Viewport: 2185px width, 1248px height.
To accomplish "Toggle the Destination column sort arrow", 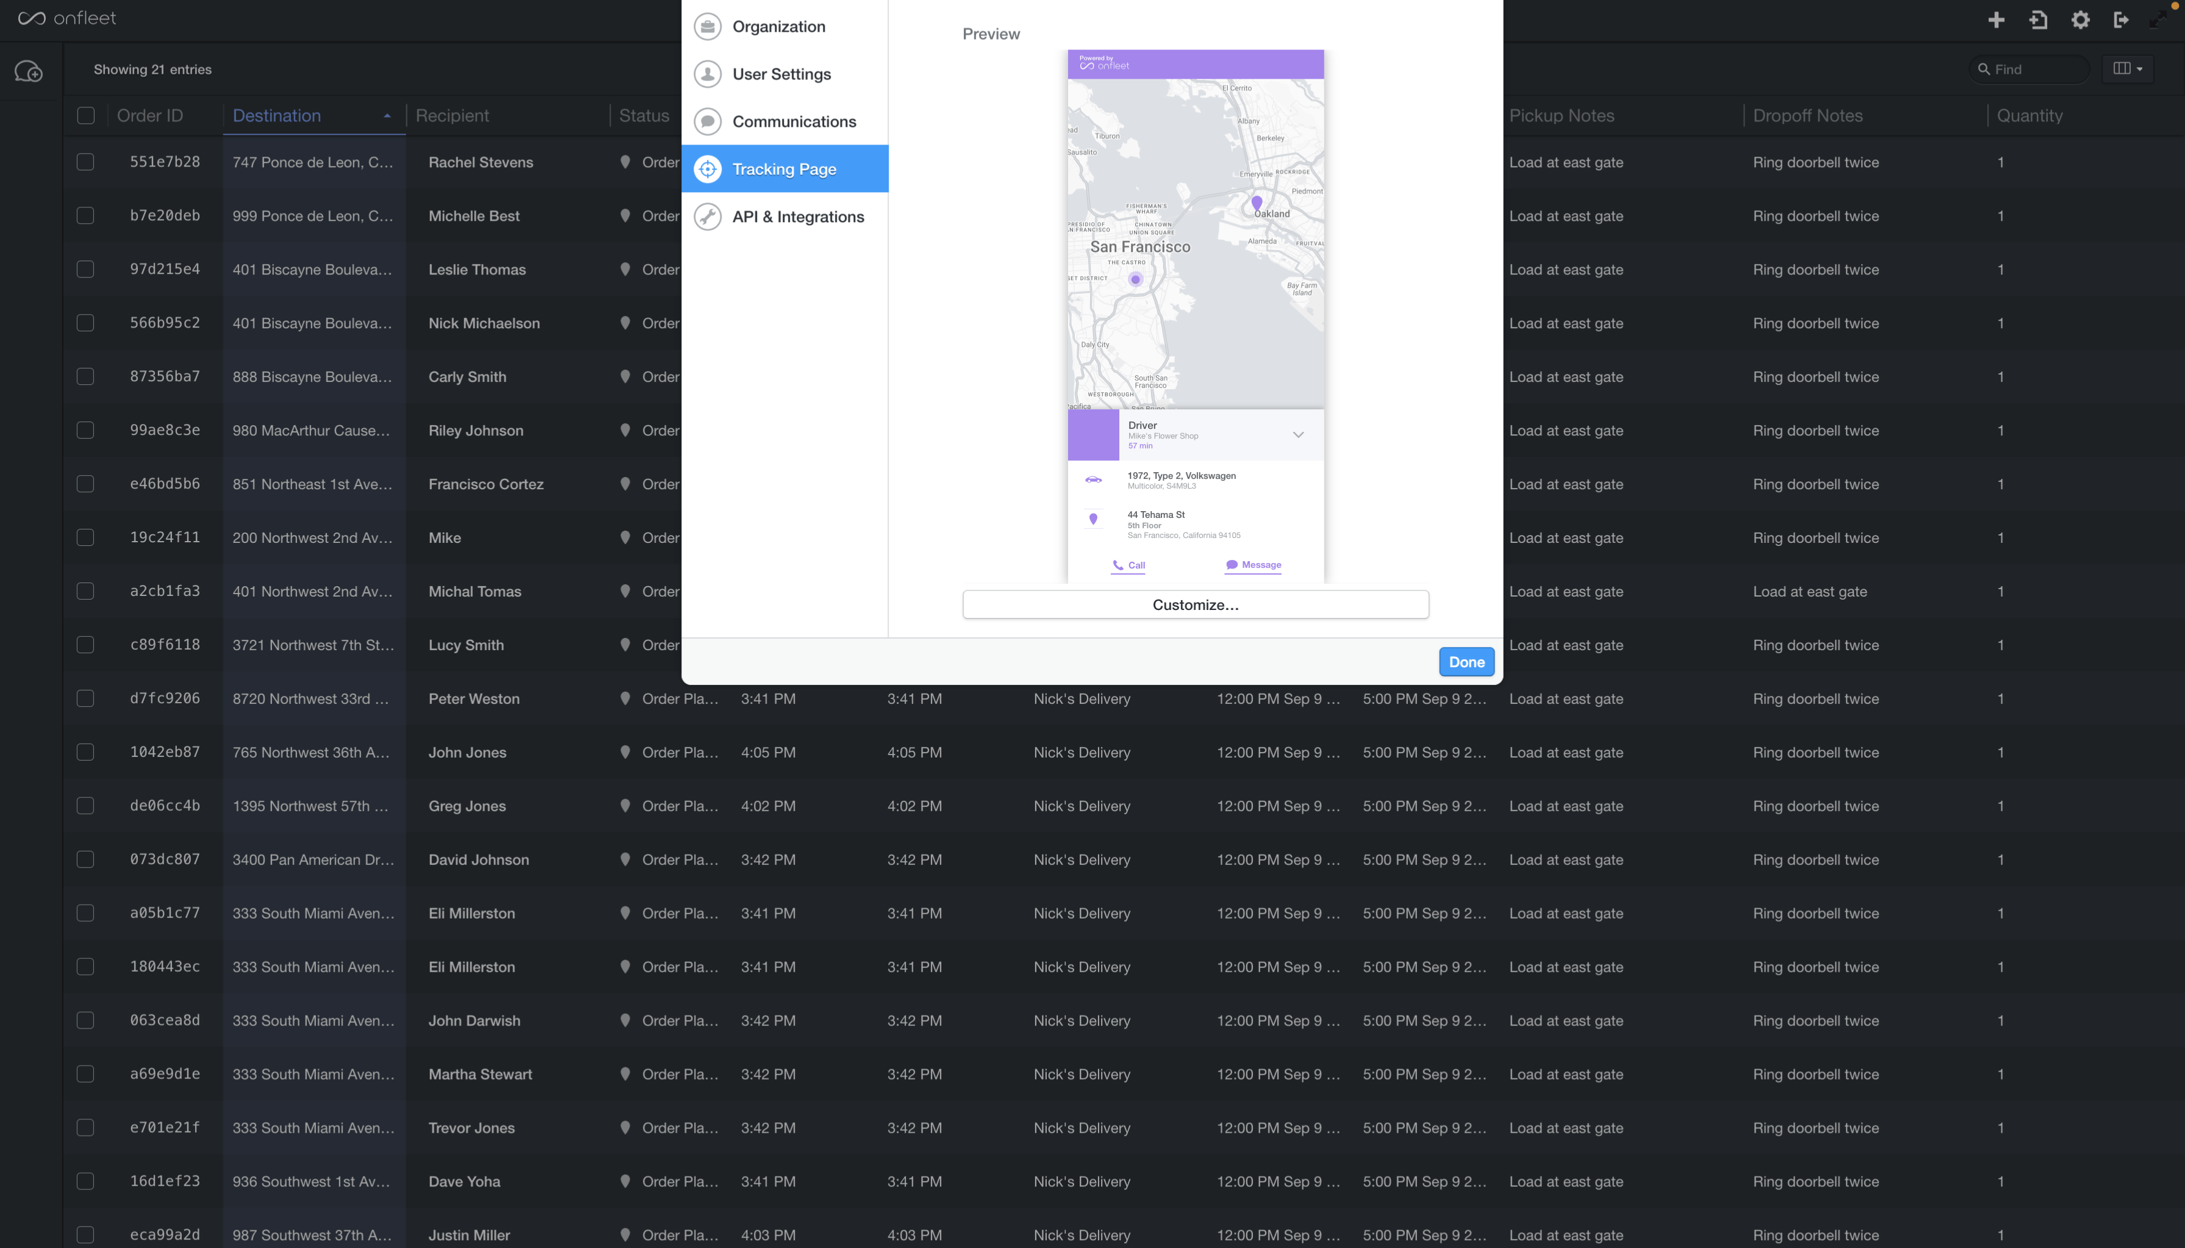I will (x=387, y=115).
